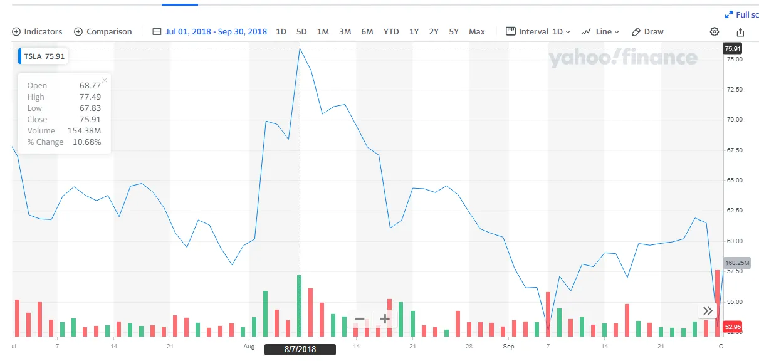Viewport: 759px width, 361px height.
Task: Click the double-chevron jump-to-latest button
Action: (x=708, y=311)
